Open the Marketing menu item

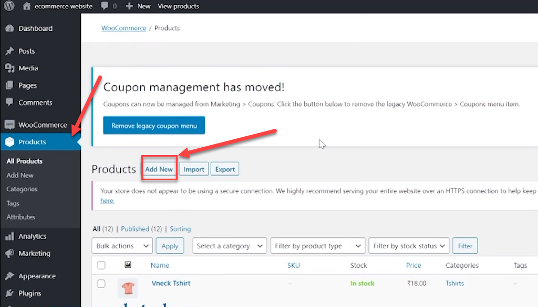pos(34,253)
